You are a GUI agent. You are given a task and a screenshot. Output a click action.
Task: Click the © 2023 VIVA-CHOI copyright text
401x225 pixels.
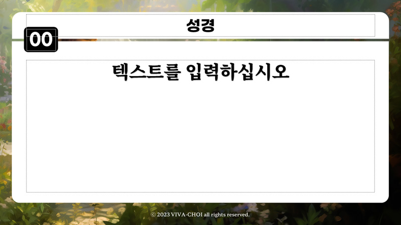point(200,214)
